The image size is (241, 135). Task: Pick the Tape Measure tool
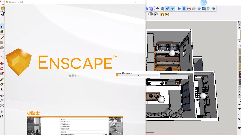coord(2,79)
